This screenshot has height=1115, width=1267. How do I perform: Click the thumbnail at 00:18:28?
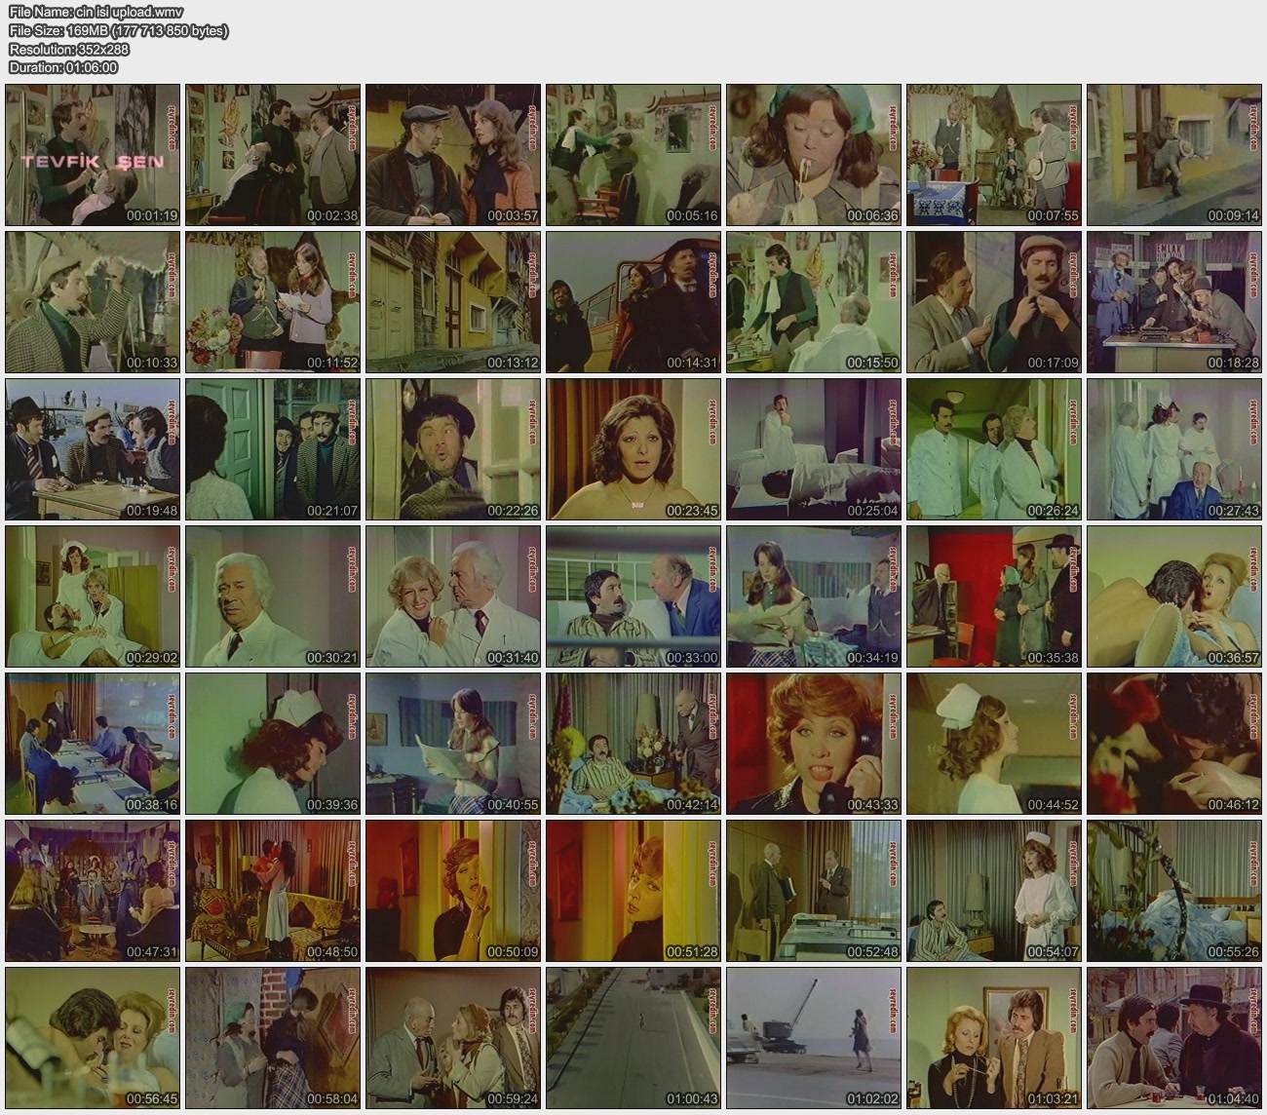(x=1173, y=302)
